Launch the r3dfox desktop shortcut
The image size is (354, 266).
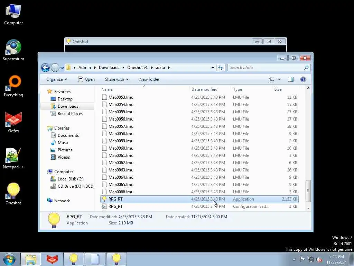coord(13,122)
